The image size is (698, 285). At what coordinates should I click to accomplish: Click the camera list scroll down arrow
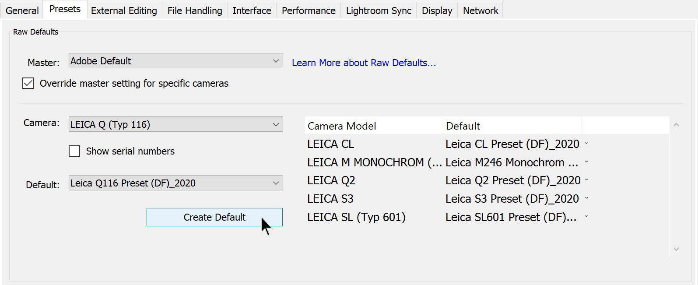click(676, 249)
